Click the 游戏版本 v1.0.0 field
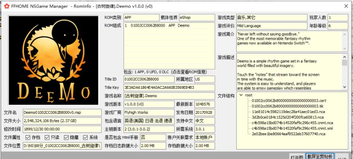Screen dimensions: 353x159 (x=149, y=104)
